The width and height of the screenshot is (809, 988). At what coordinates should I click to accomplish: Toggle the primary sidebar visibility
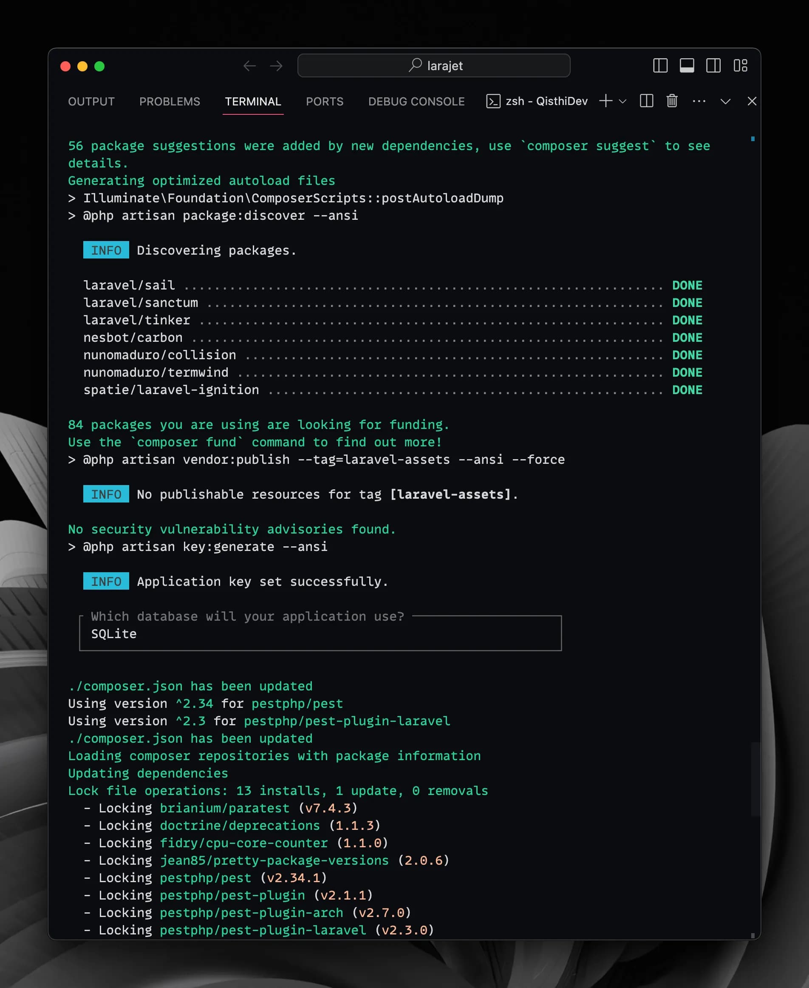pyautogui.click(x=660, y=66)
